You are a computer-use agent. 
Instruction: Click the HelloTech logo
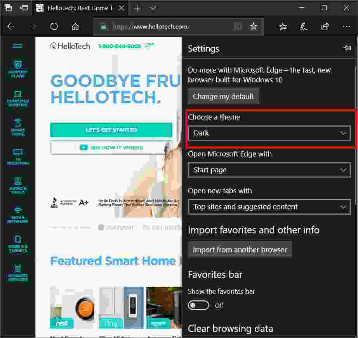[x=70, y=46]
